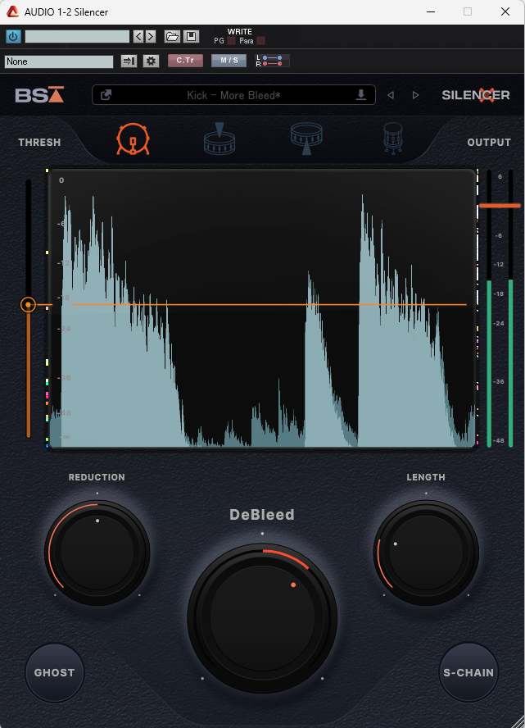
Task: Click the orange output level marker
Action: (x=500, y=205)
